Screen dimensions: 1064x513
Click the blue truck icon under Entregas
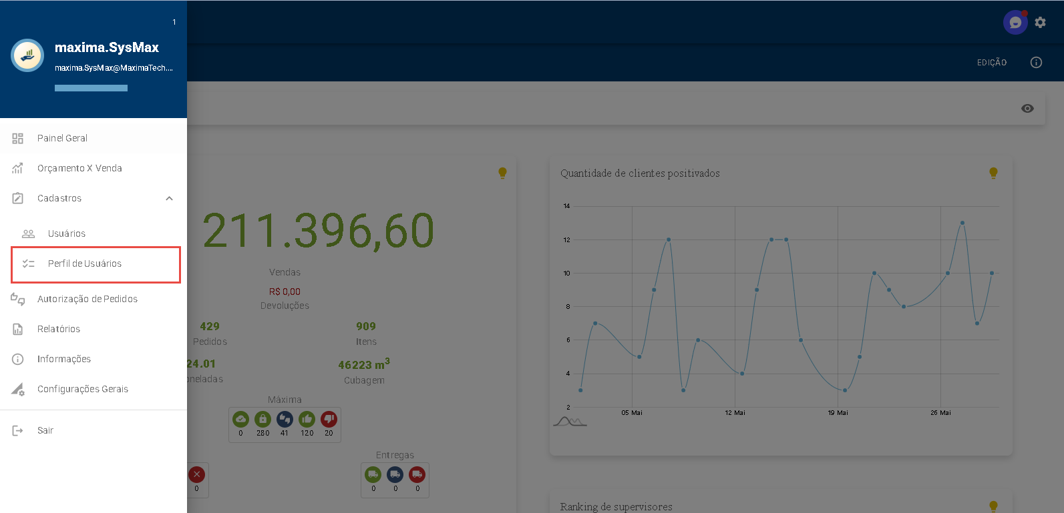click(x=395, y=474)
